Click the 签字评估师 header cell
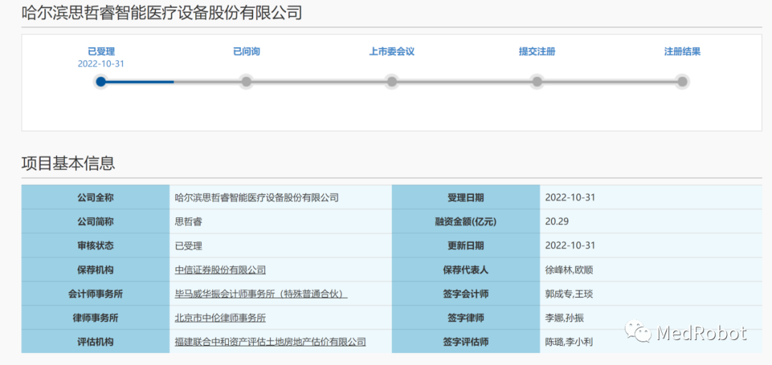The width and height of the screenshot is (772, 365). 466,341
